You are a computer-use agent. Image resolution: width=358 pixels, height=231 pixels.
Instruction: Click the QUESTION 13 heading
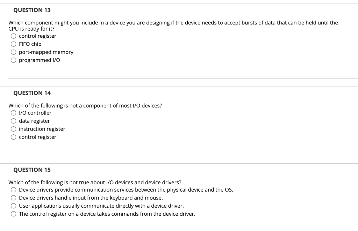coord(32,10)
